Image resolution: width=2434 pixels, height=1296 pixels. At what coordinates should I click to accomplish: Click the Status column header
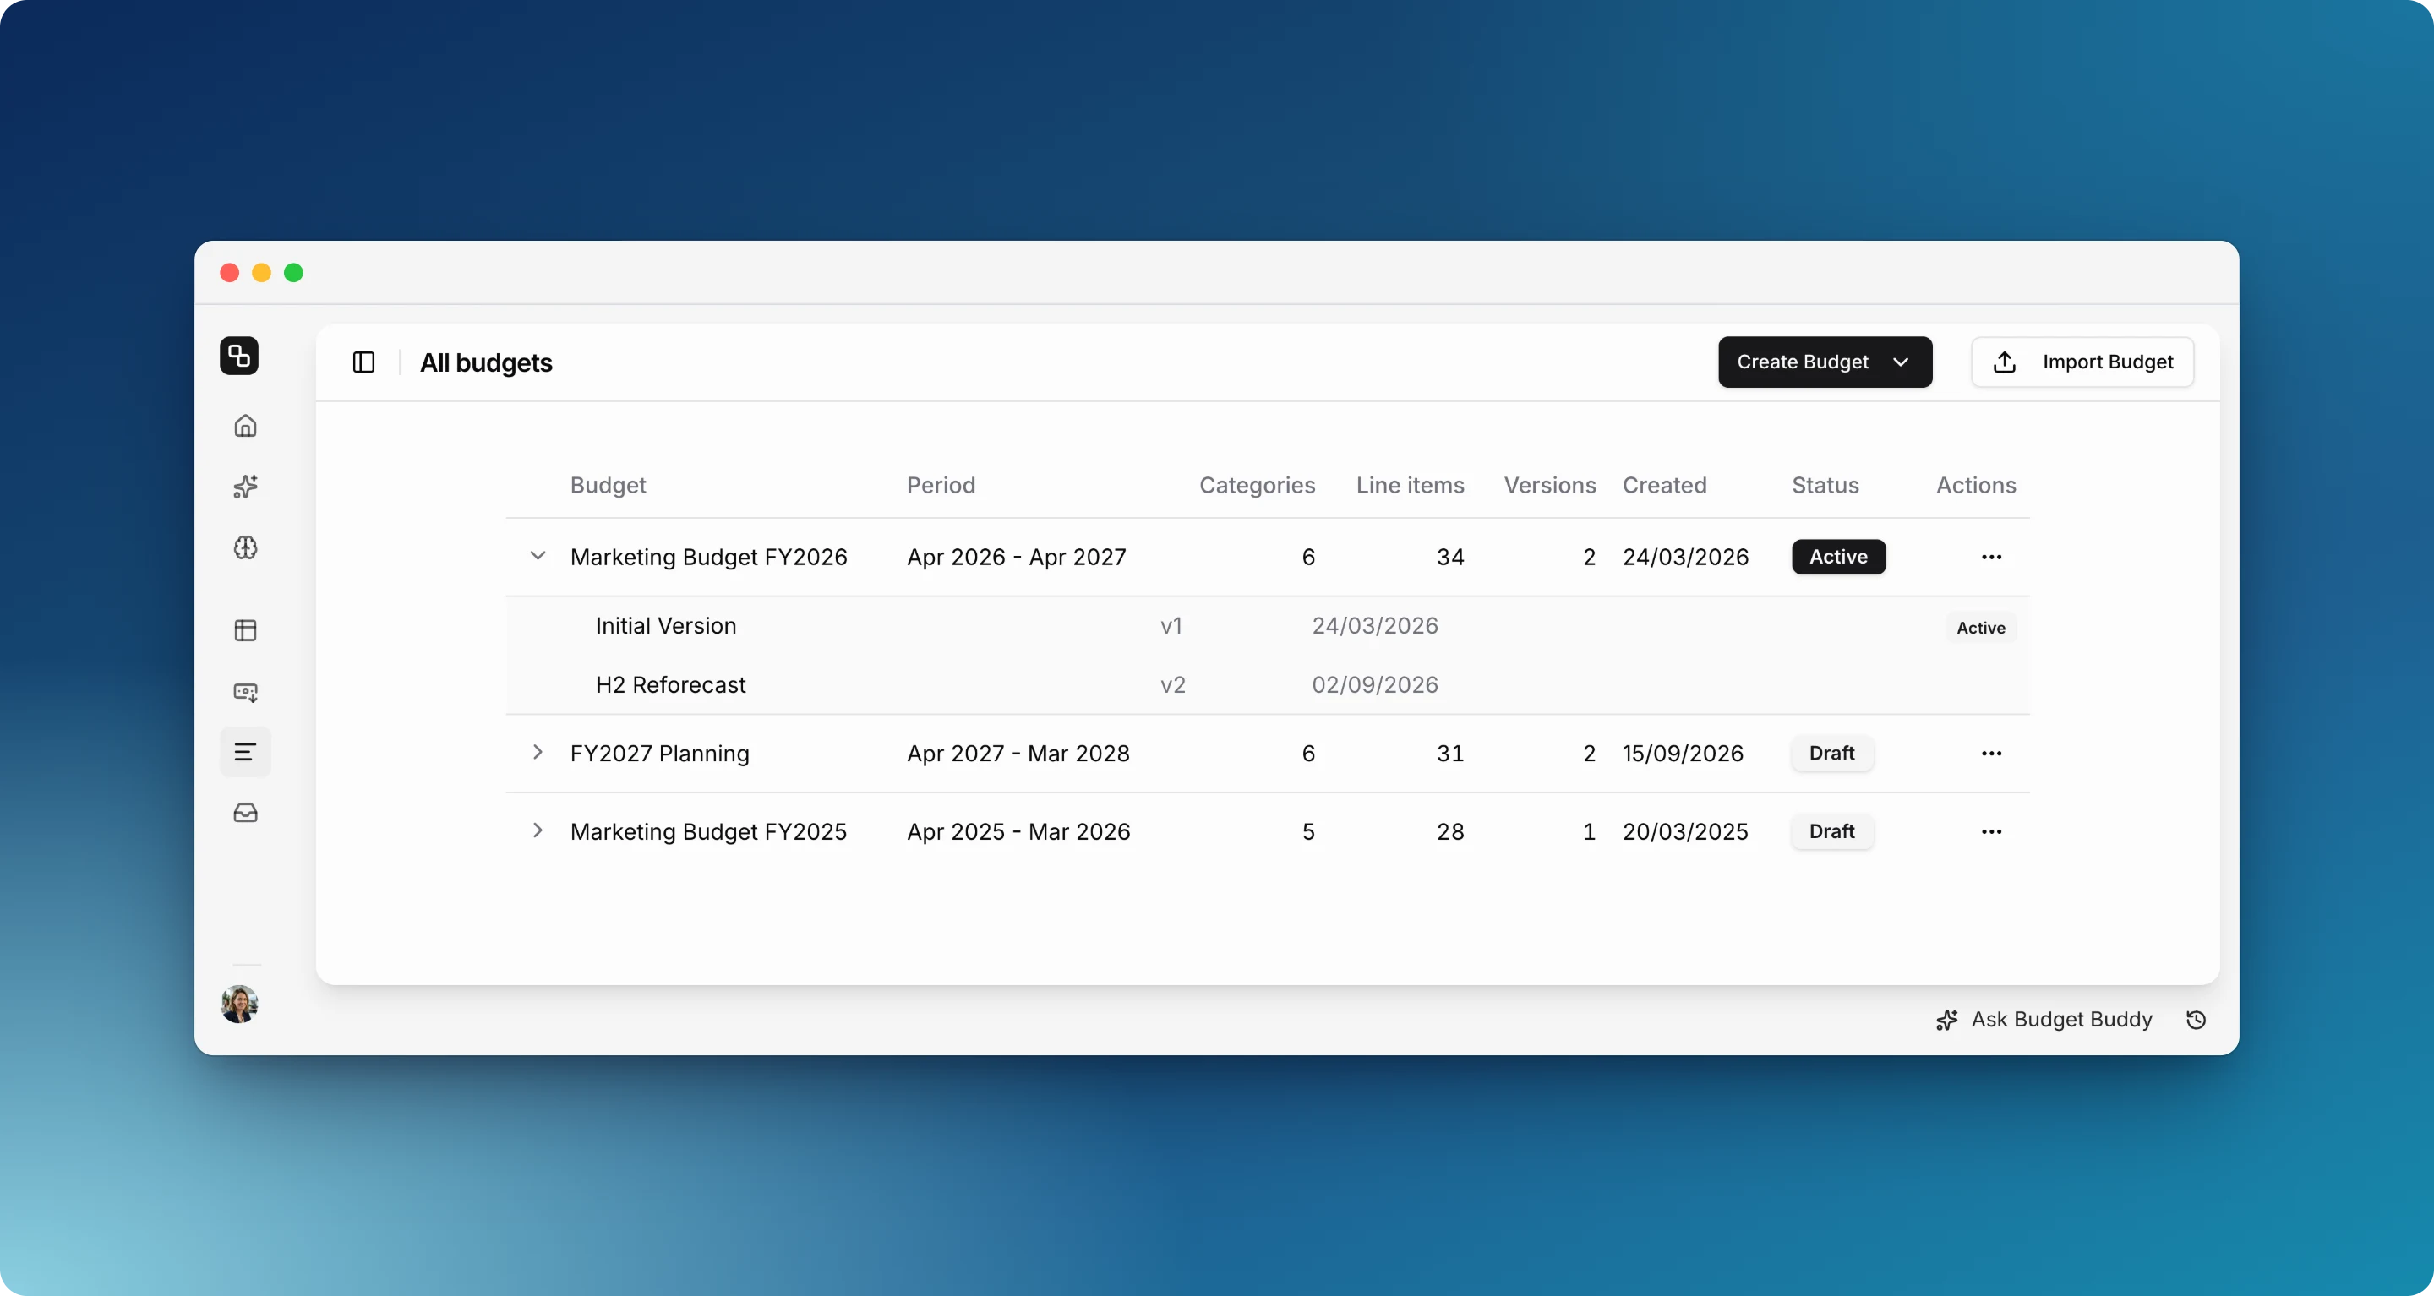tap(1825, 486)
